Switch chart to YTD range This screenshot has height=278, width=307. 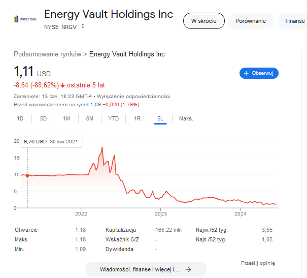tap(113, 118)
